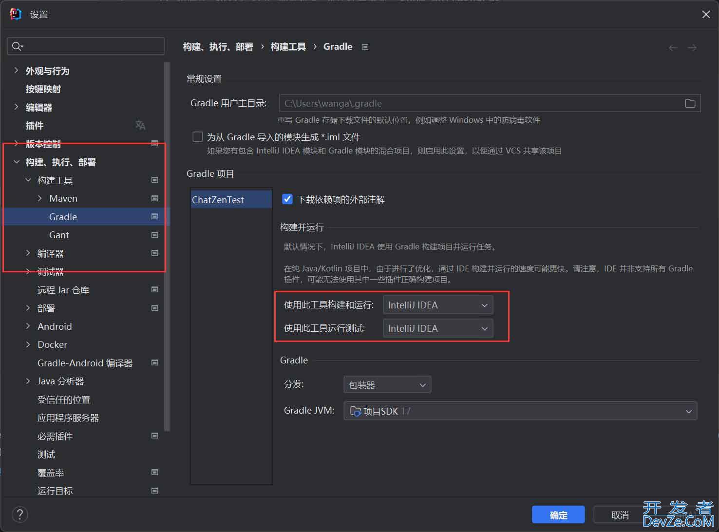
Task: Click the translate icon next to 插件
Action: click(x=140, y=125)
